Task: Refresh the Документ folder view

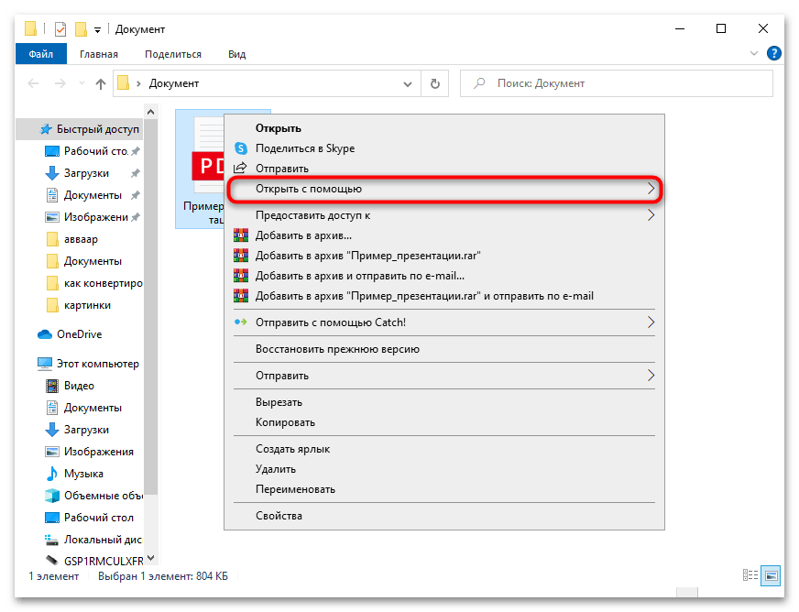Action: tap(435, 83)
